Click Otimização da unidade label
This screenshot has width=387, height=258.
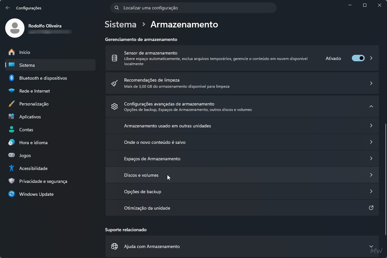click(x=147, y=208)
